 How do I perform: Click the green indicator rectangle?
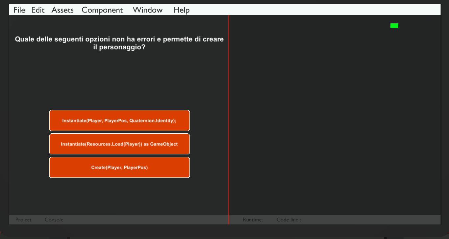394,26
